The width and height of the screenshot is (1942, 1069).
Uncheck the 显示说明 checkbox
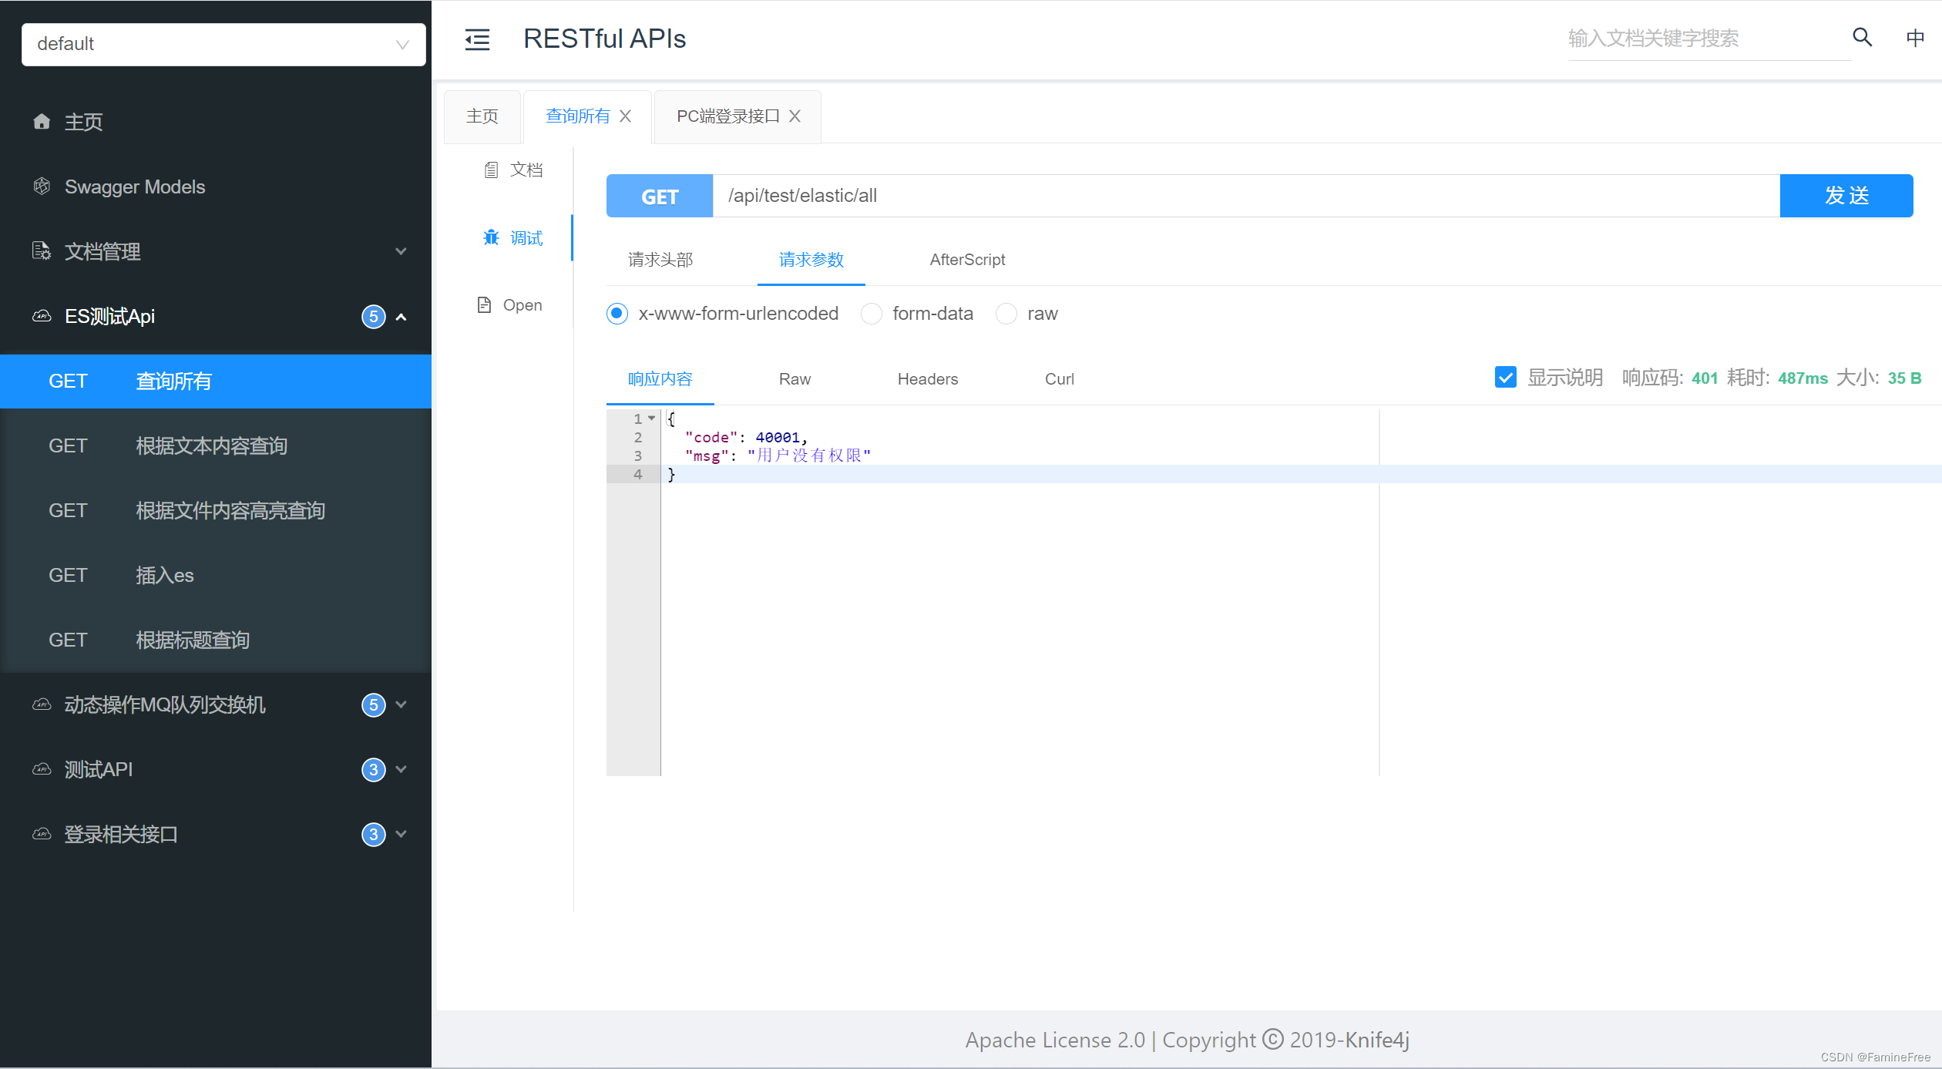coord(1505,378)
